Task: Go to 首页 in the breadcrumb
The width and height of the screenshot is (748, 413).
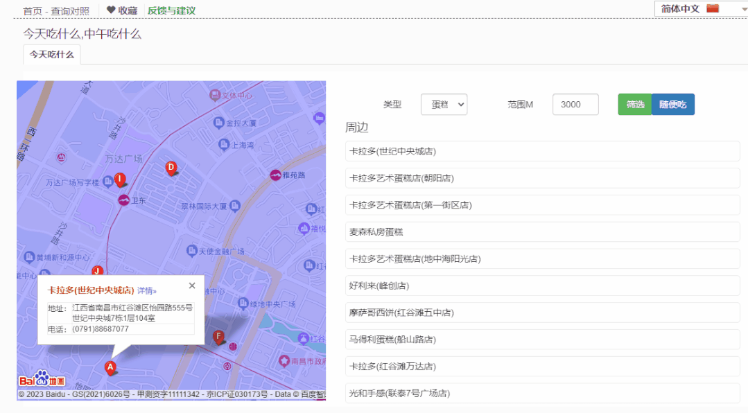Action: click(x=33, y=11)
